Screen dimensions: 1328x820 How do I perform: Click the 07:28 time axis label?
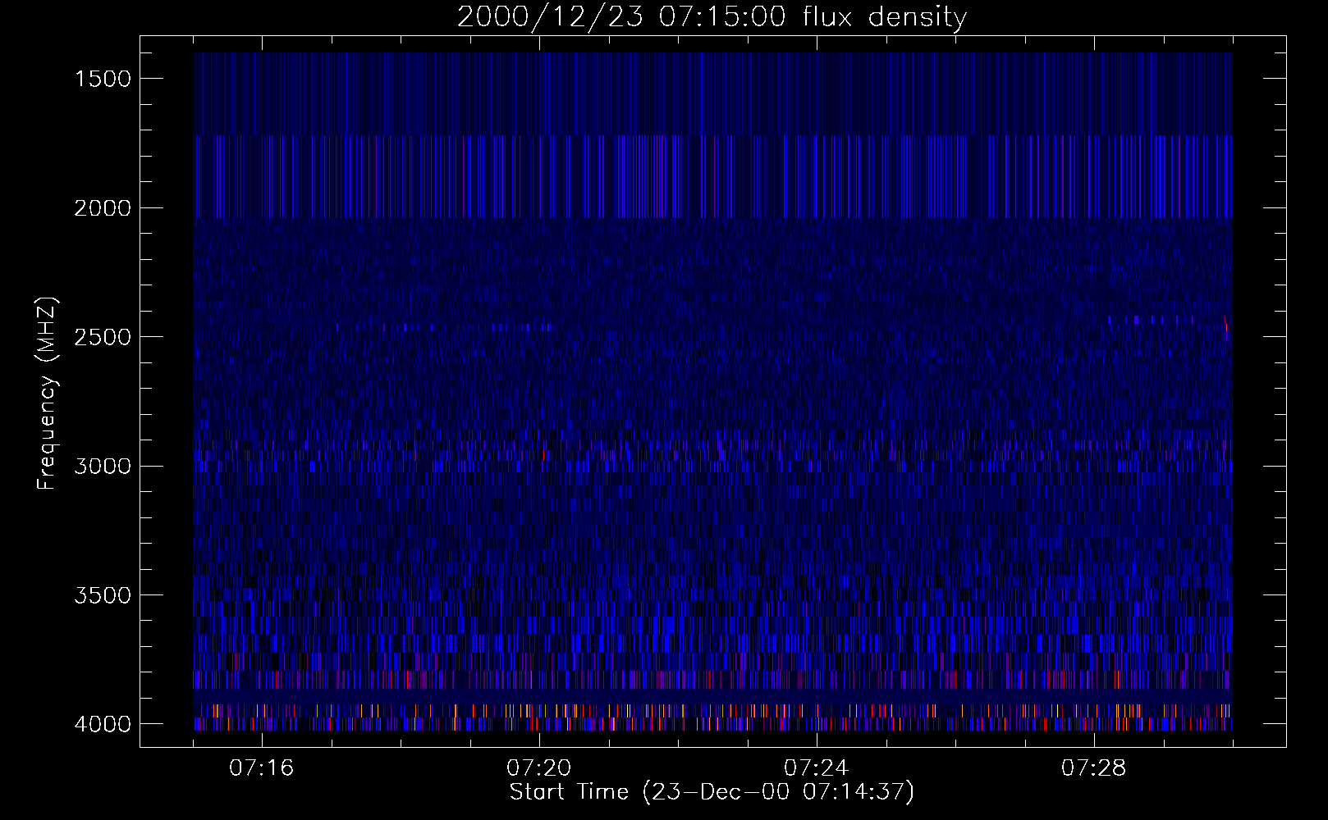[x=1093, y=768]
